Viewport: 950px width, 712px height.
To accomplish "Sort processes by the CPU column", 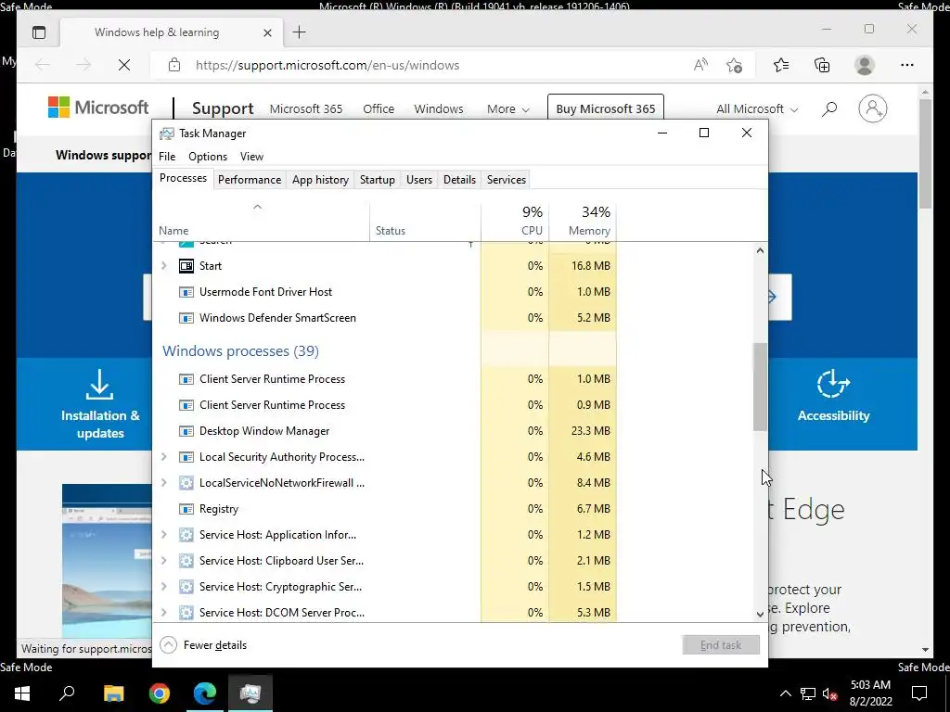I will click(515, 222).
